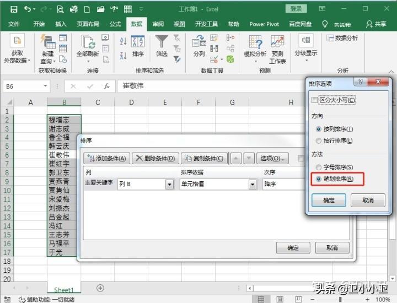Click the Save icon in quick access toolbar
397x303 pixels.
point(14,9)
